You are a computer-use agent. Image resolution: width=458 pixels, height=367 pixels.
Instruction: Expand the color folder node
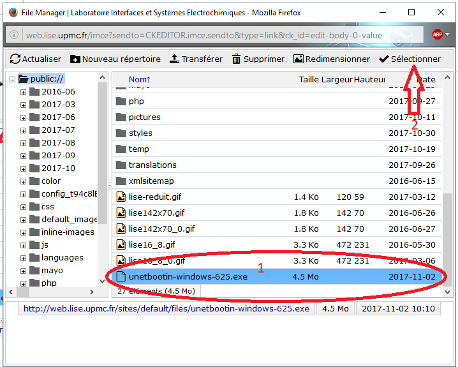click(23, 182)
